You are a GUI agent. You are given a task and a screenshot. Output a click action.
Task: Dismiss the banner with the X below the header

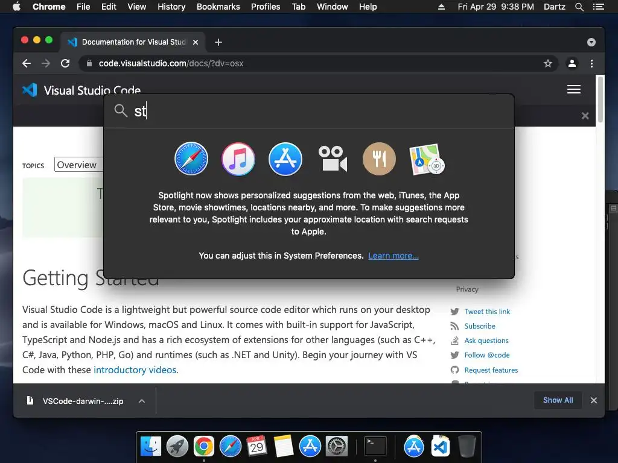pyautogui.click(x=585, y=116)
